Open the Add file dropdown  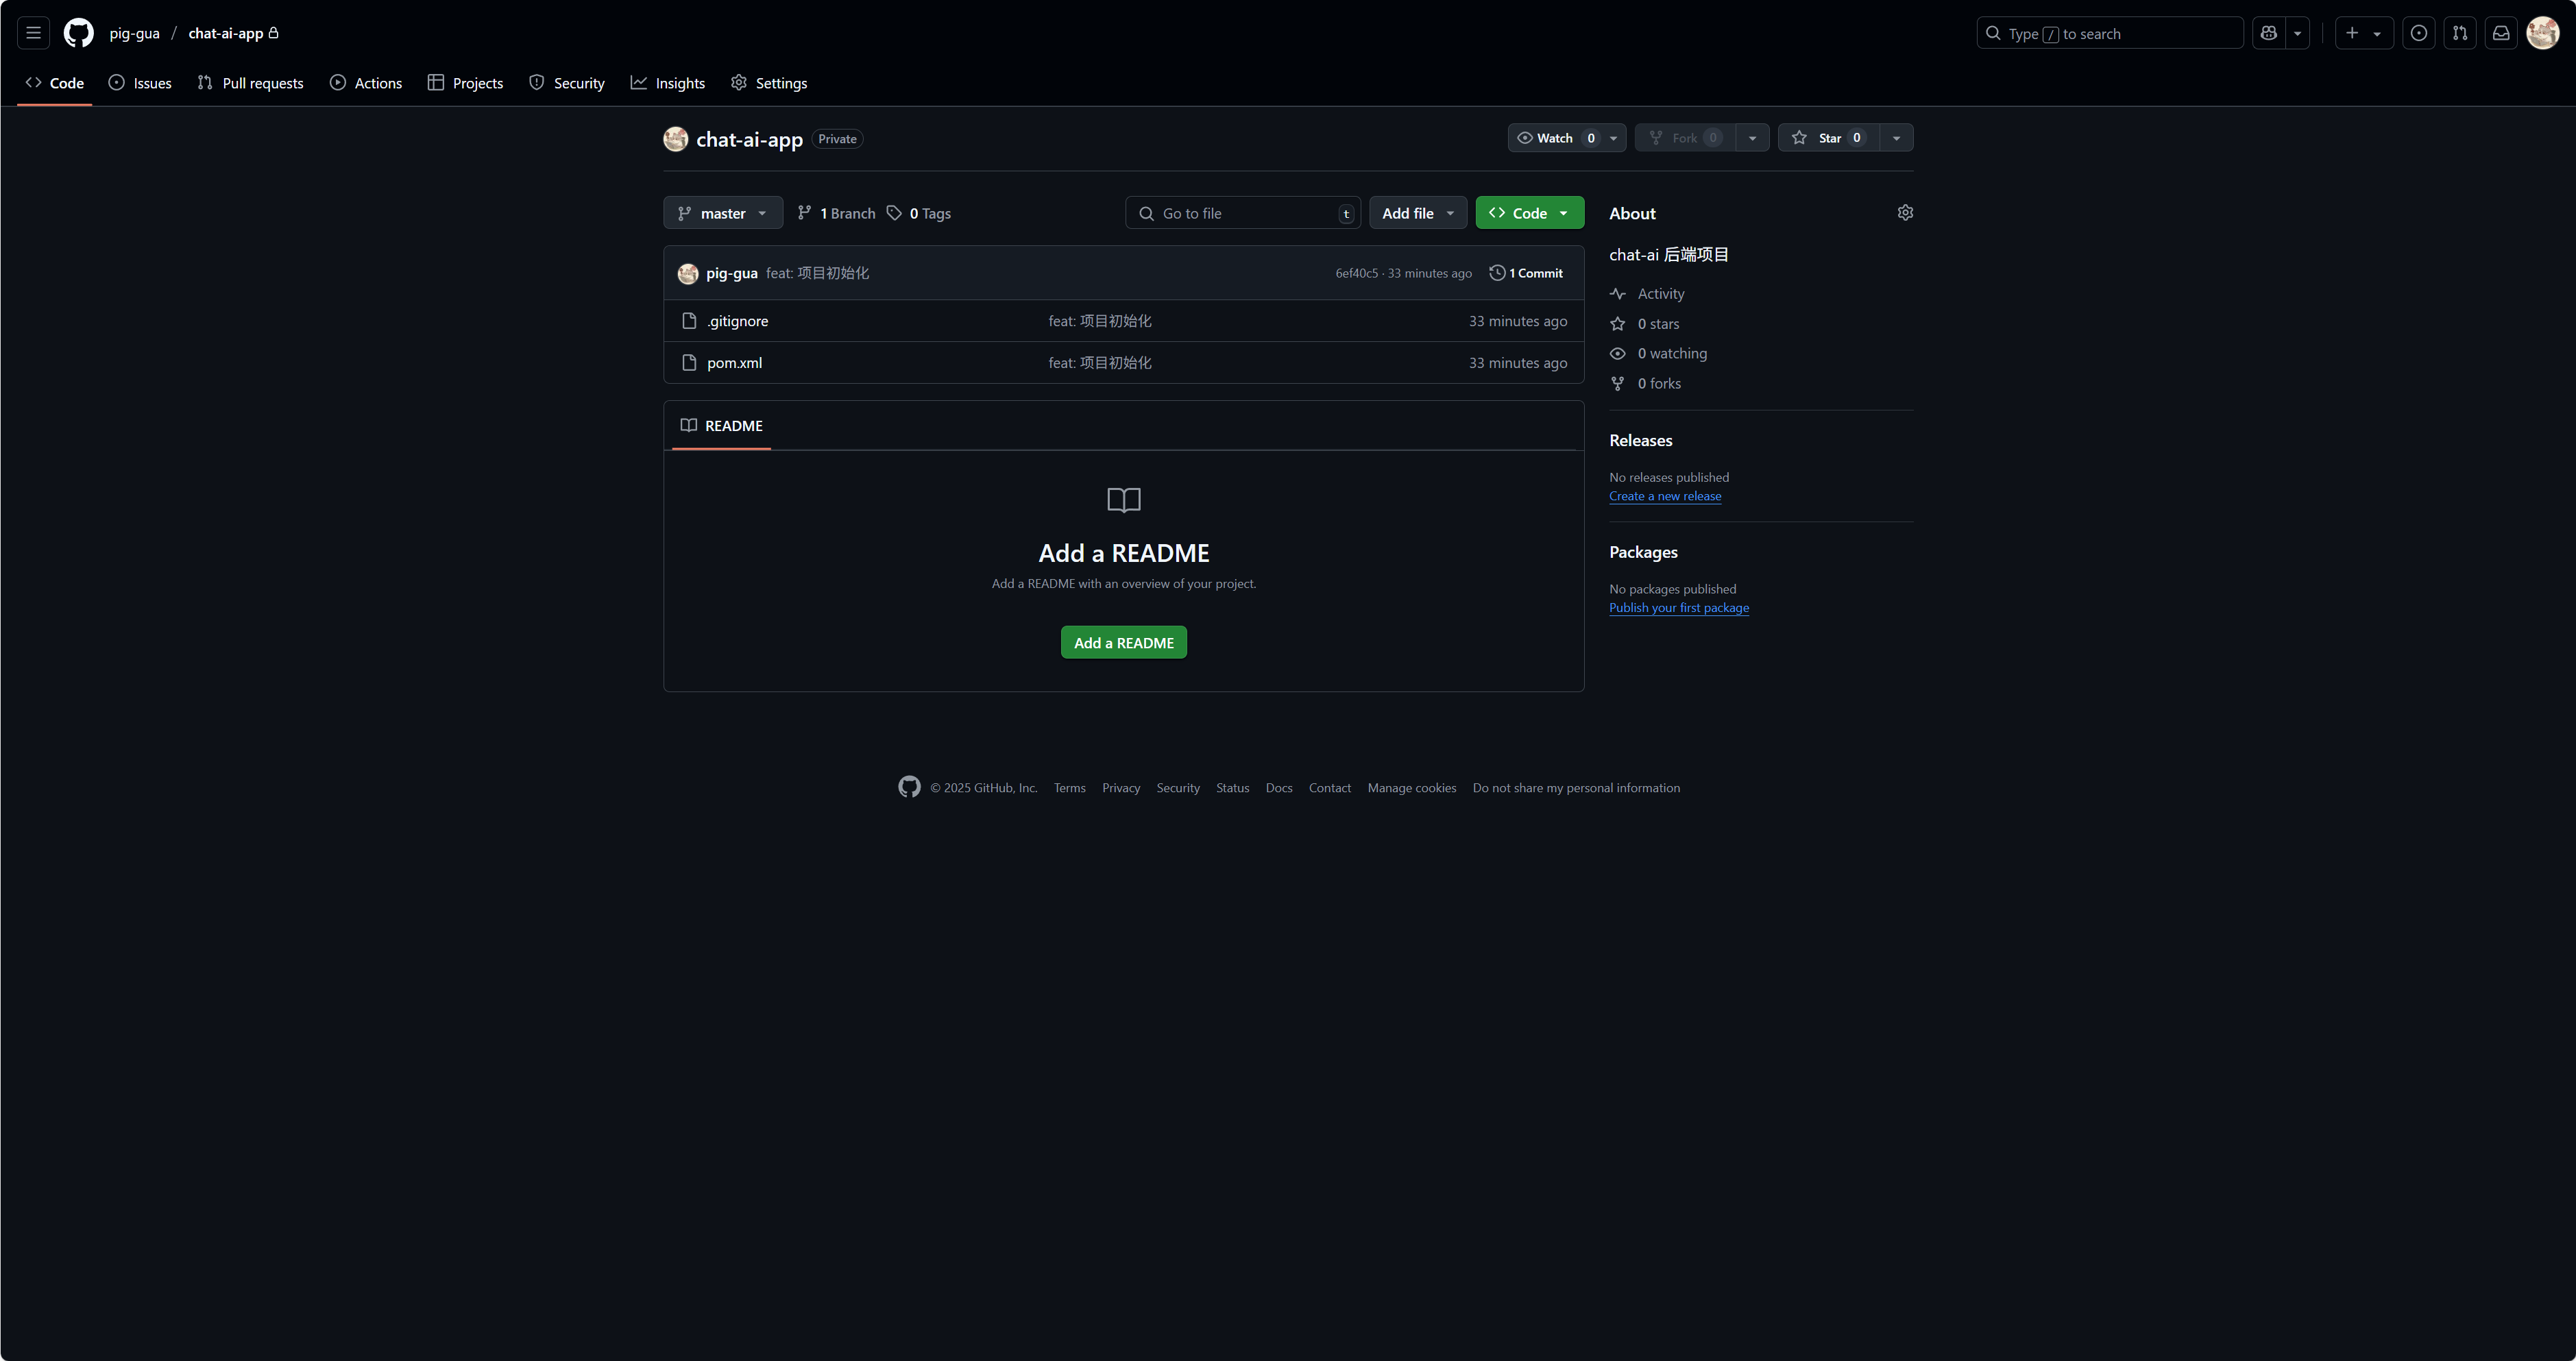pos(1418,213)
